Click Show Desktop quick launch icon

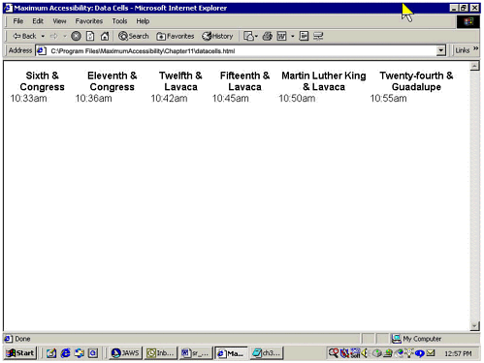click(x=51, y=353)
